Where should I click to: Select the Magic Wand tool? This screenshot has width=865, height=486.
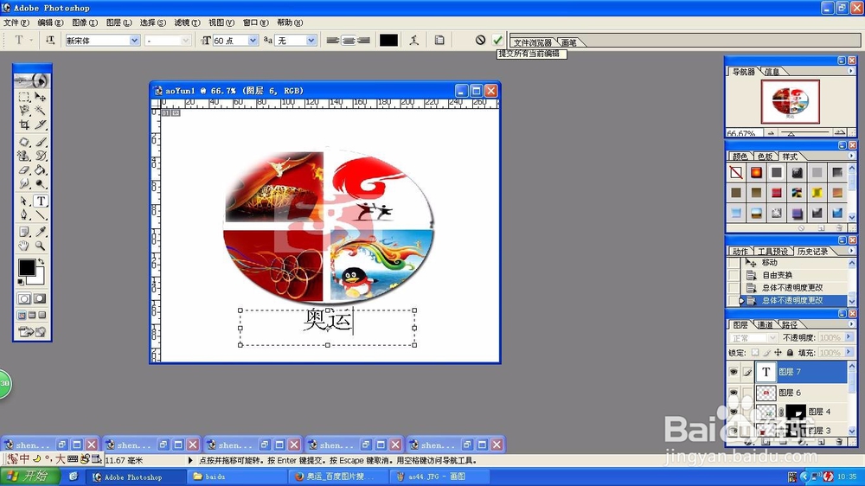[x=41, y=111]
